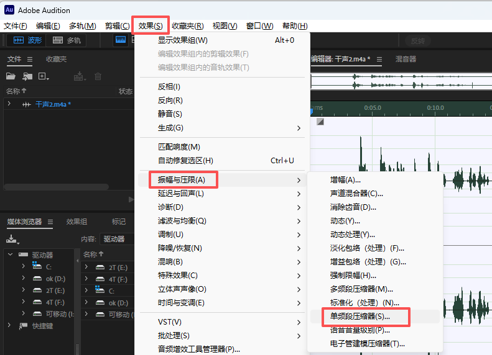The width and height of the screenshot is (492, 355).
Task: Choose 显示效果组(W) menu entry
Action: coord(222,40)
